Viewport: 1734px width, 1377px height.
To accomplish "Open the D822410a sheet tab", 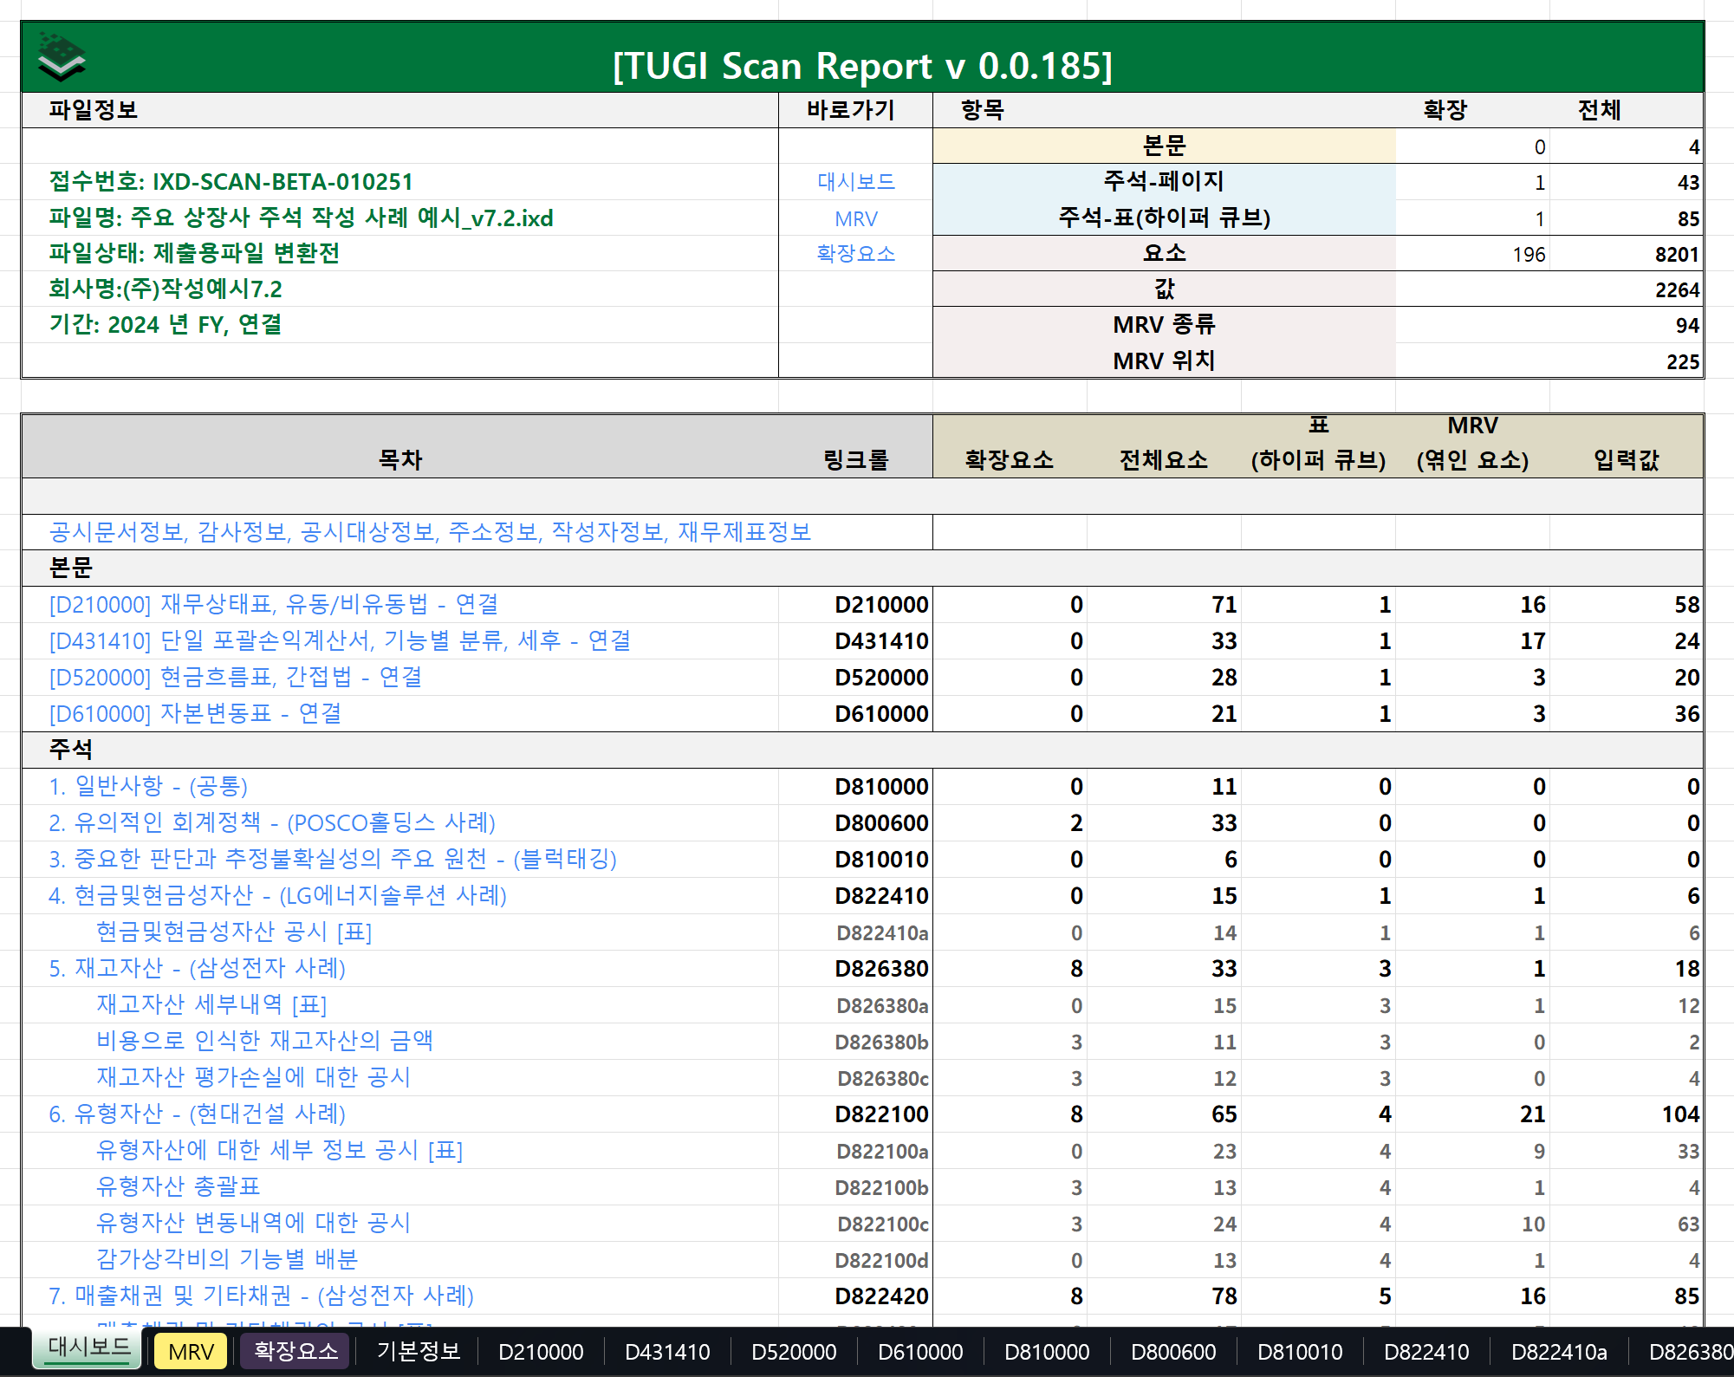I will point(1558,1352).
